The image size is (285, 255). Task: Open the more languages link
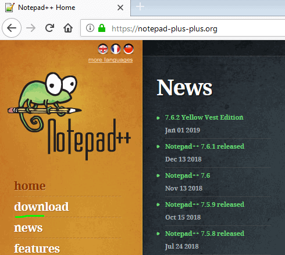click(x=111, y=60)
